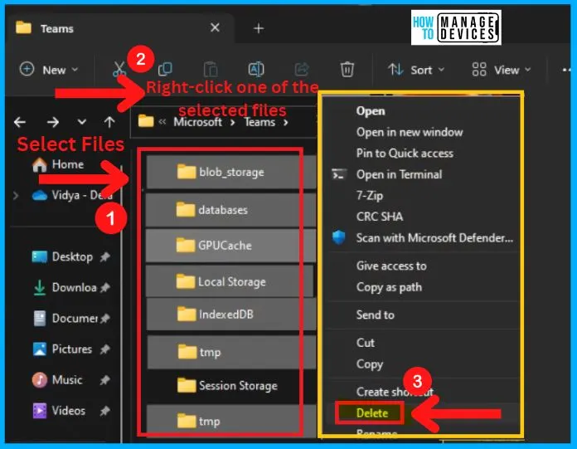
Task: Click the Up arrow navigation button
Action: pos(109,122)
